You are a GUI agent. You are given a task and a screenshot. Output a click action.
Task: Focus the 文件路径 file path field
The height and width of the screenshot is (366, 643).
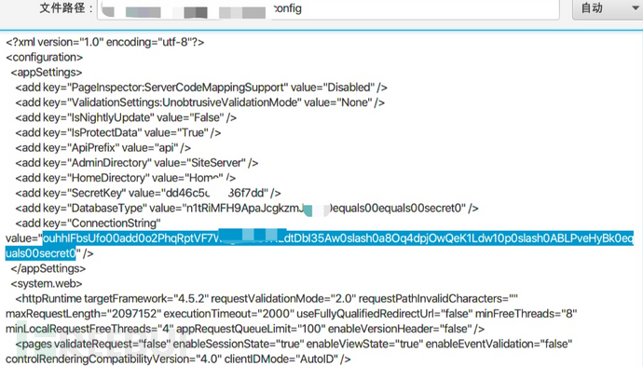[328, 8]
